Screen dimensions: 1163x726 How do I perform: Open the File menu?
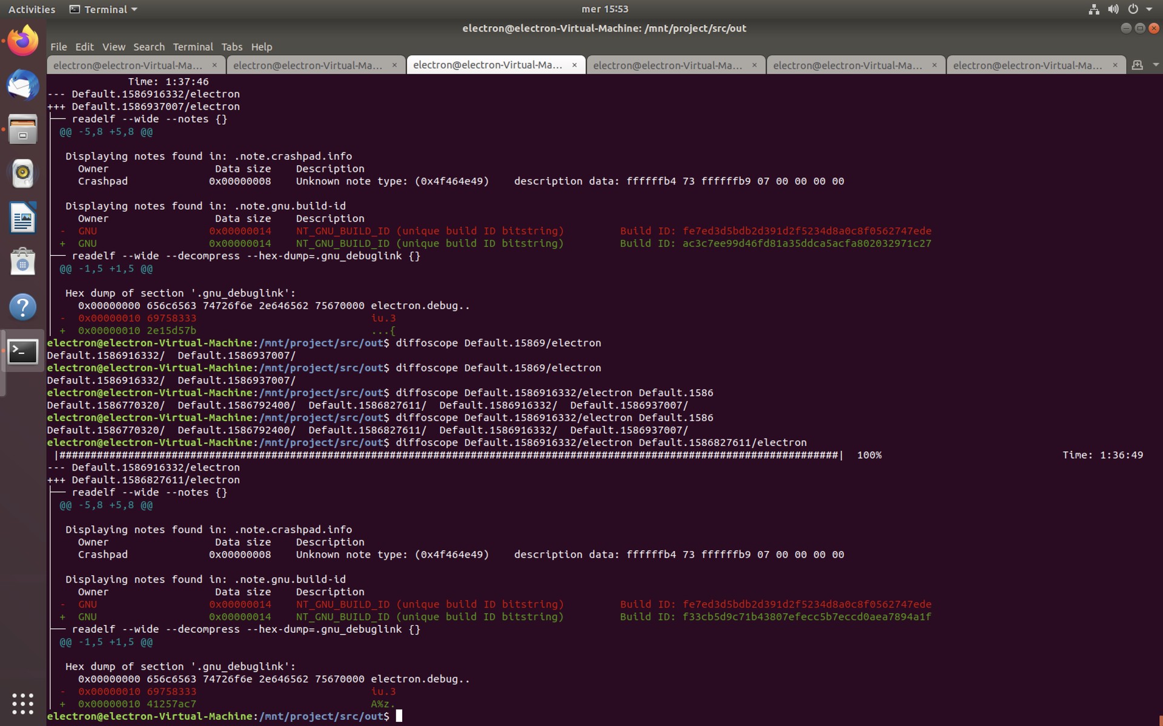59,47
